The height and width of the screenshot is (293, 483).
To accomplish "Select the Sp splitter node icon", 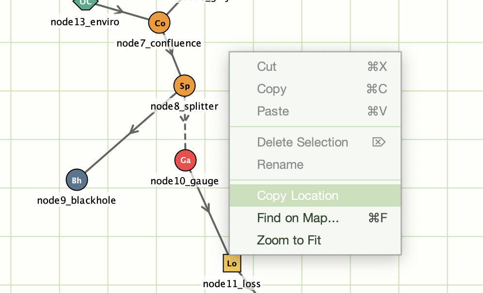I will [x=184, y=86].
